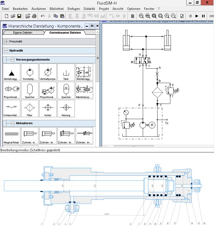
Task: Click the motor M symbol in circuit
Action: (152, 125)
